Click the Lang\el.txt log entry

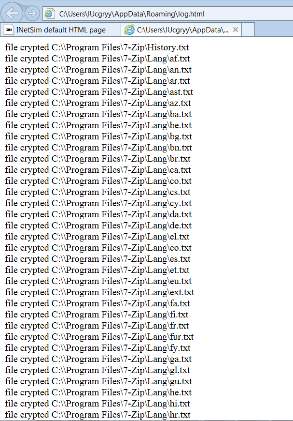pos(97,237)
